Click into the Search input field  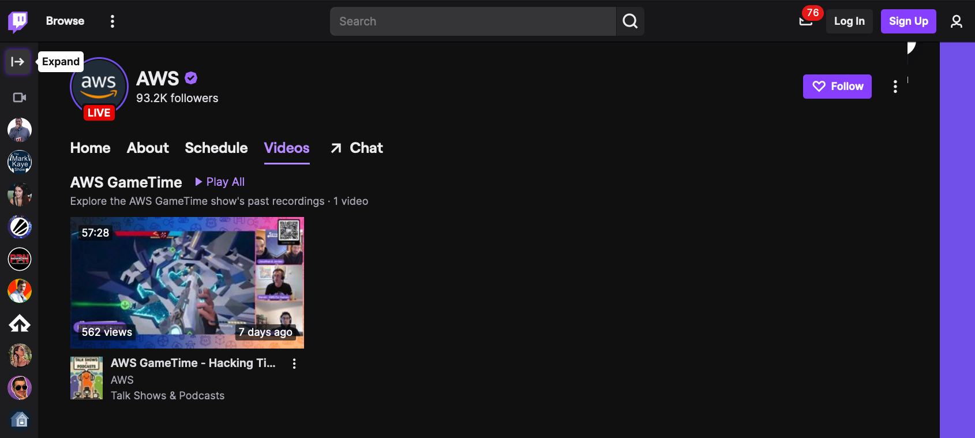click(x=473, y=21)
